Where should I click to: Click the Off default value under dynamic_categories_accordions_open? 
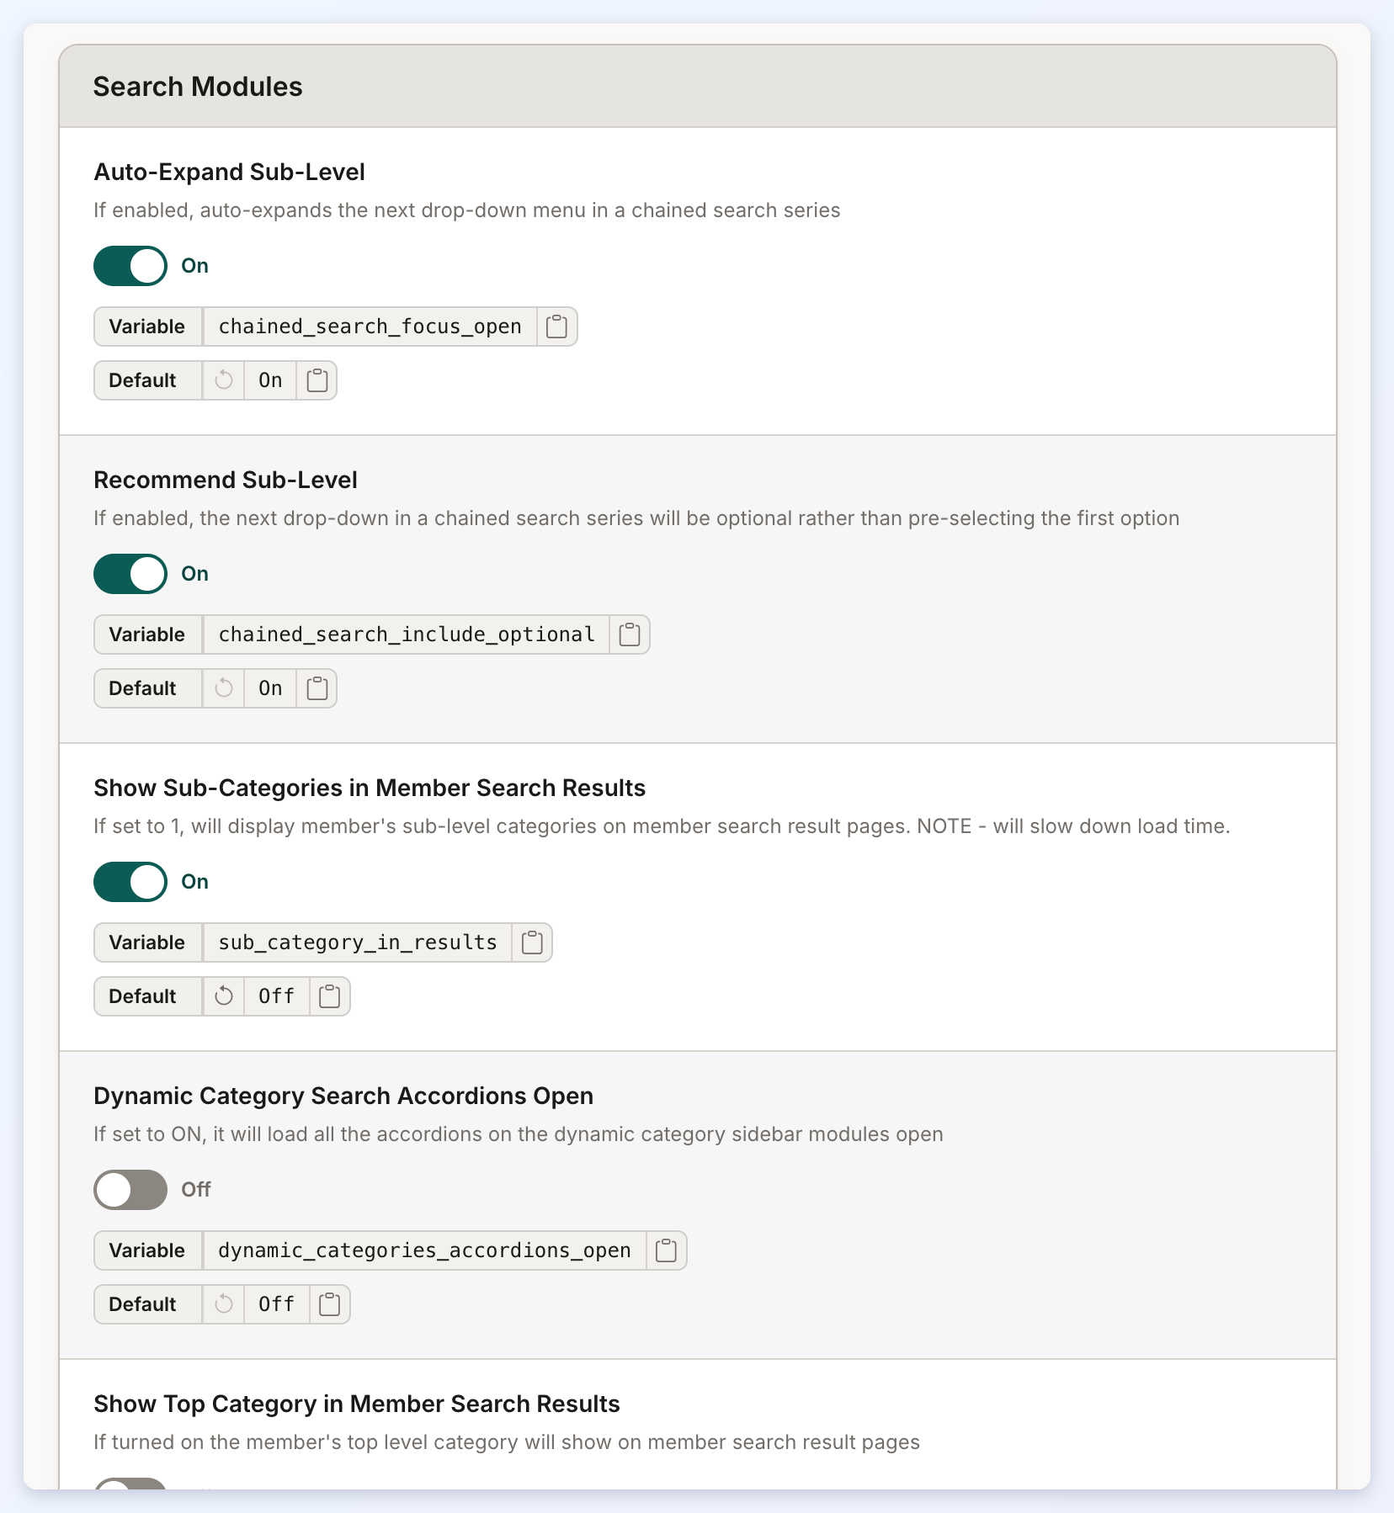(277, 1304)
